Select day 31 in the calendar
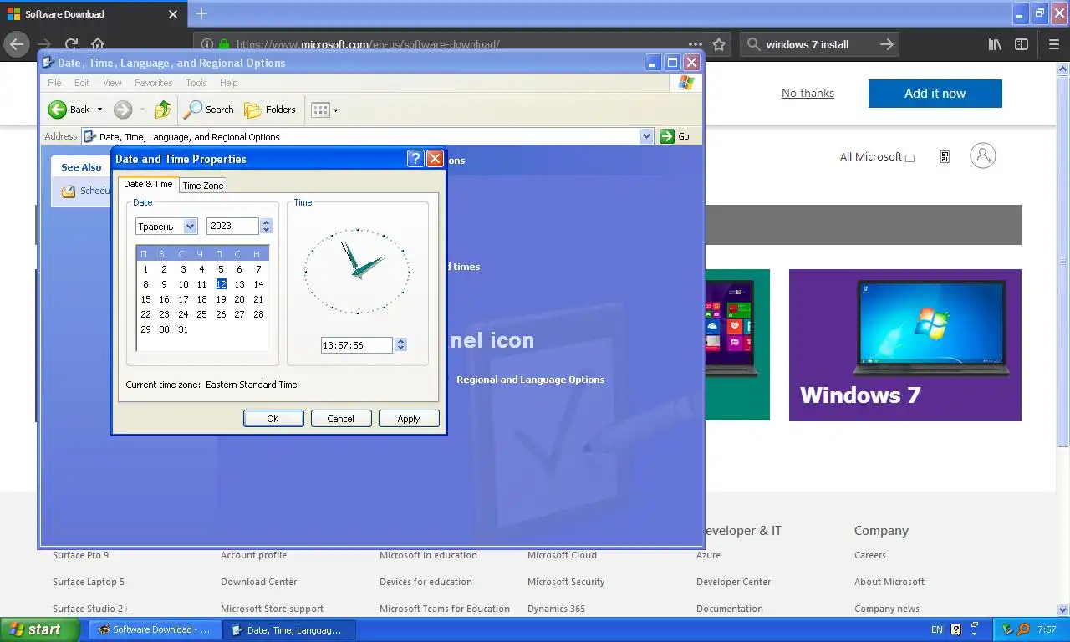 tap(183, 329)
